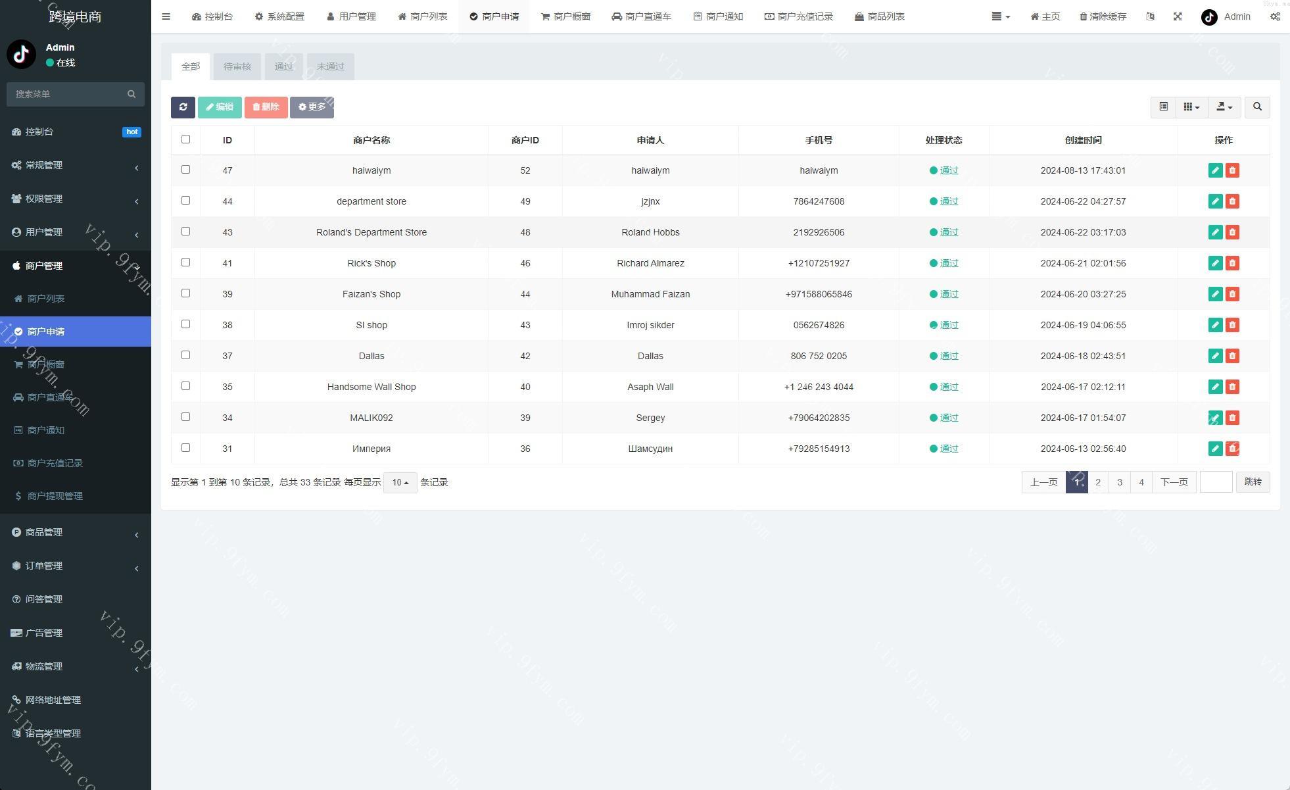Click the refresh table icon button
The image size is (1290, 790).
point(183,107)
